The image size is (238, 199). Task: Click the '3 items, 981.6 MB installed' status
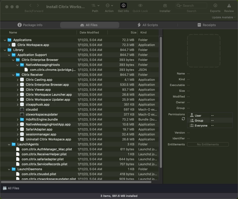click(119, 196)
